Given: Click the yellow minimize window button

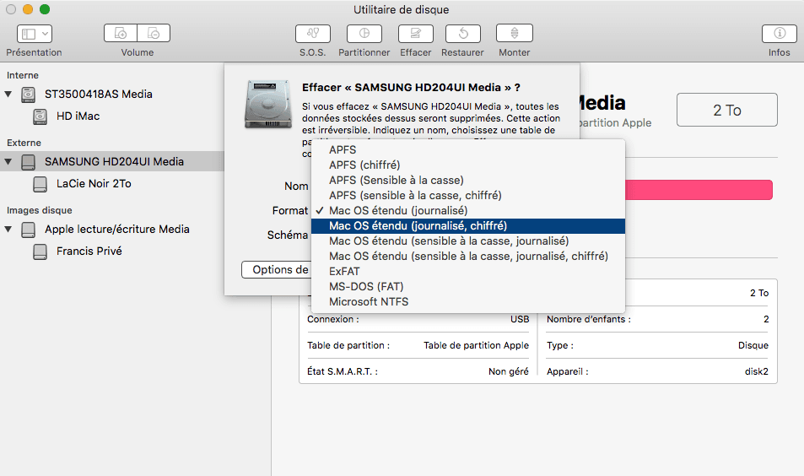Looking at the screenshot, I should (x=28, y=9).
